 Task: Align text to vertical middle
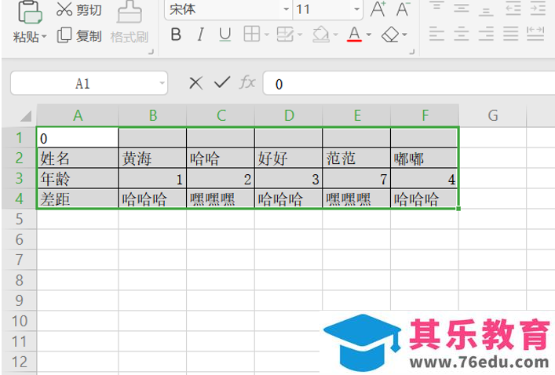(462, 8)
